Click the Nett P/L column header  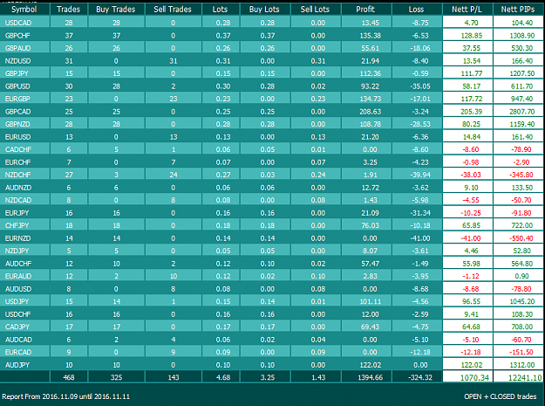point(467,10)
